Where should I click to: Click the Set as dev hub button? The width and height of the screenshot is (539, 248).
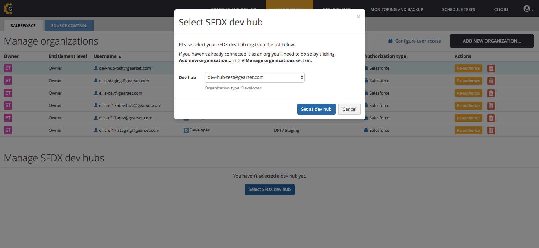316,109
